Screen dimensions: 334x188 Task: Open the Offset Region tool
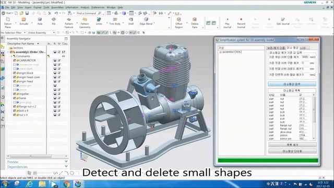click(x=178, y=22)
